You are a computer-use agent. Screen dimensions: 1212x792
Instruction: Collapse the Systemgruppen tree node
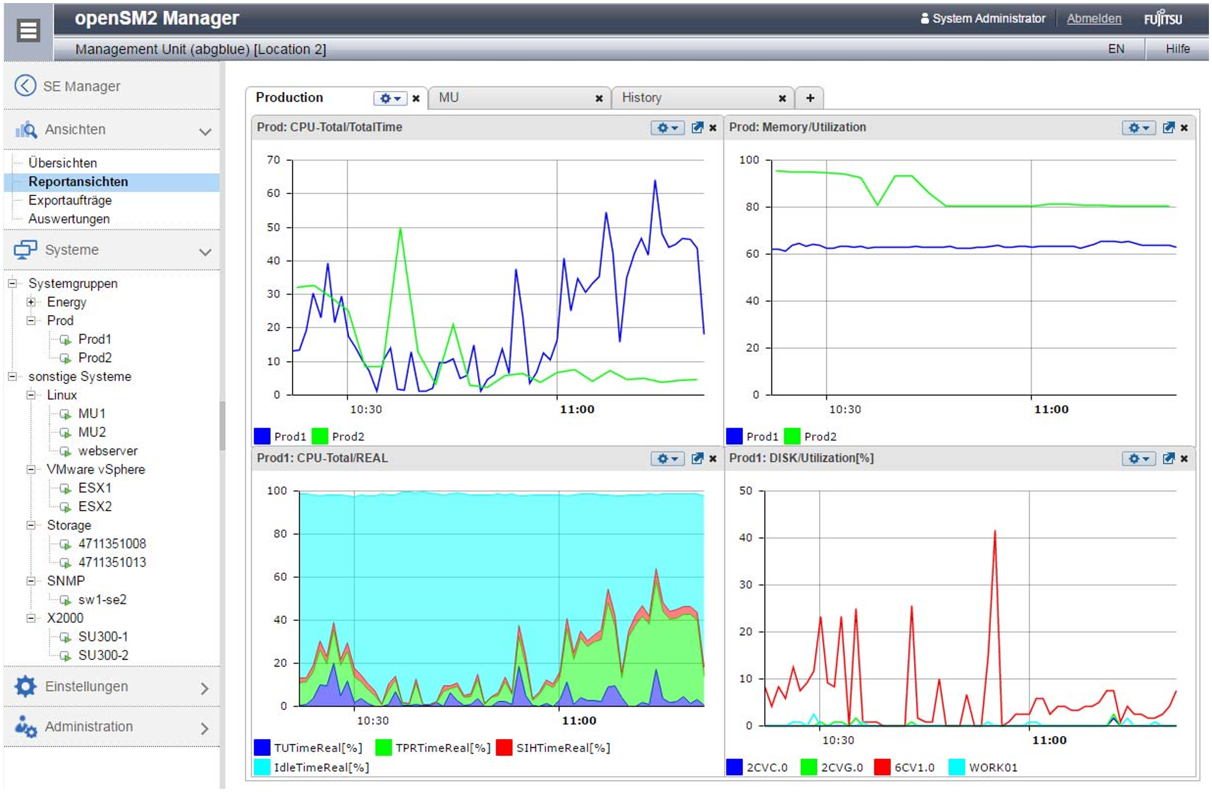coord(12,284)
